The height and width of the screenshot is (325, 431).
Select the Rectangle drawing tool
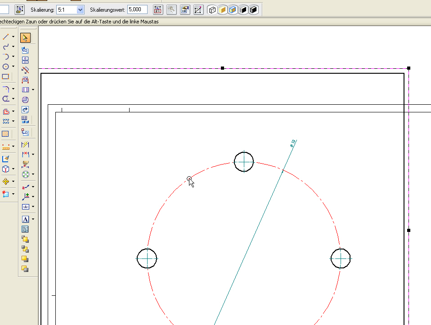[x=5, y=77]
